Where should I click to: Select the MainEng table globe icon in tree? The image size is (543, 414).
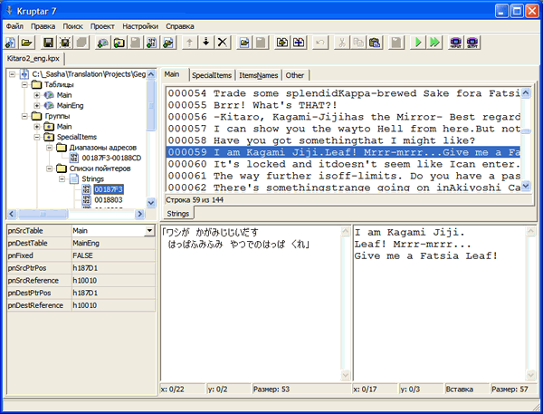tap(49, 105)
